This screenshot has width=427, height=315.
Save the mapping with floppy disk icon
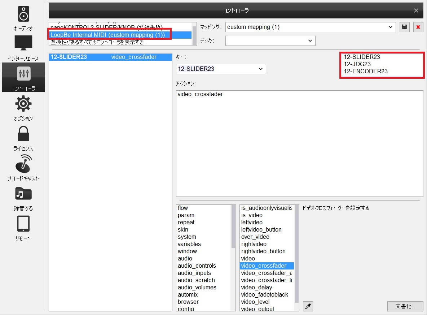(404, 27)
